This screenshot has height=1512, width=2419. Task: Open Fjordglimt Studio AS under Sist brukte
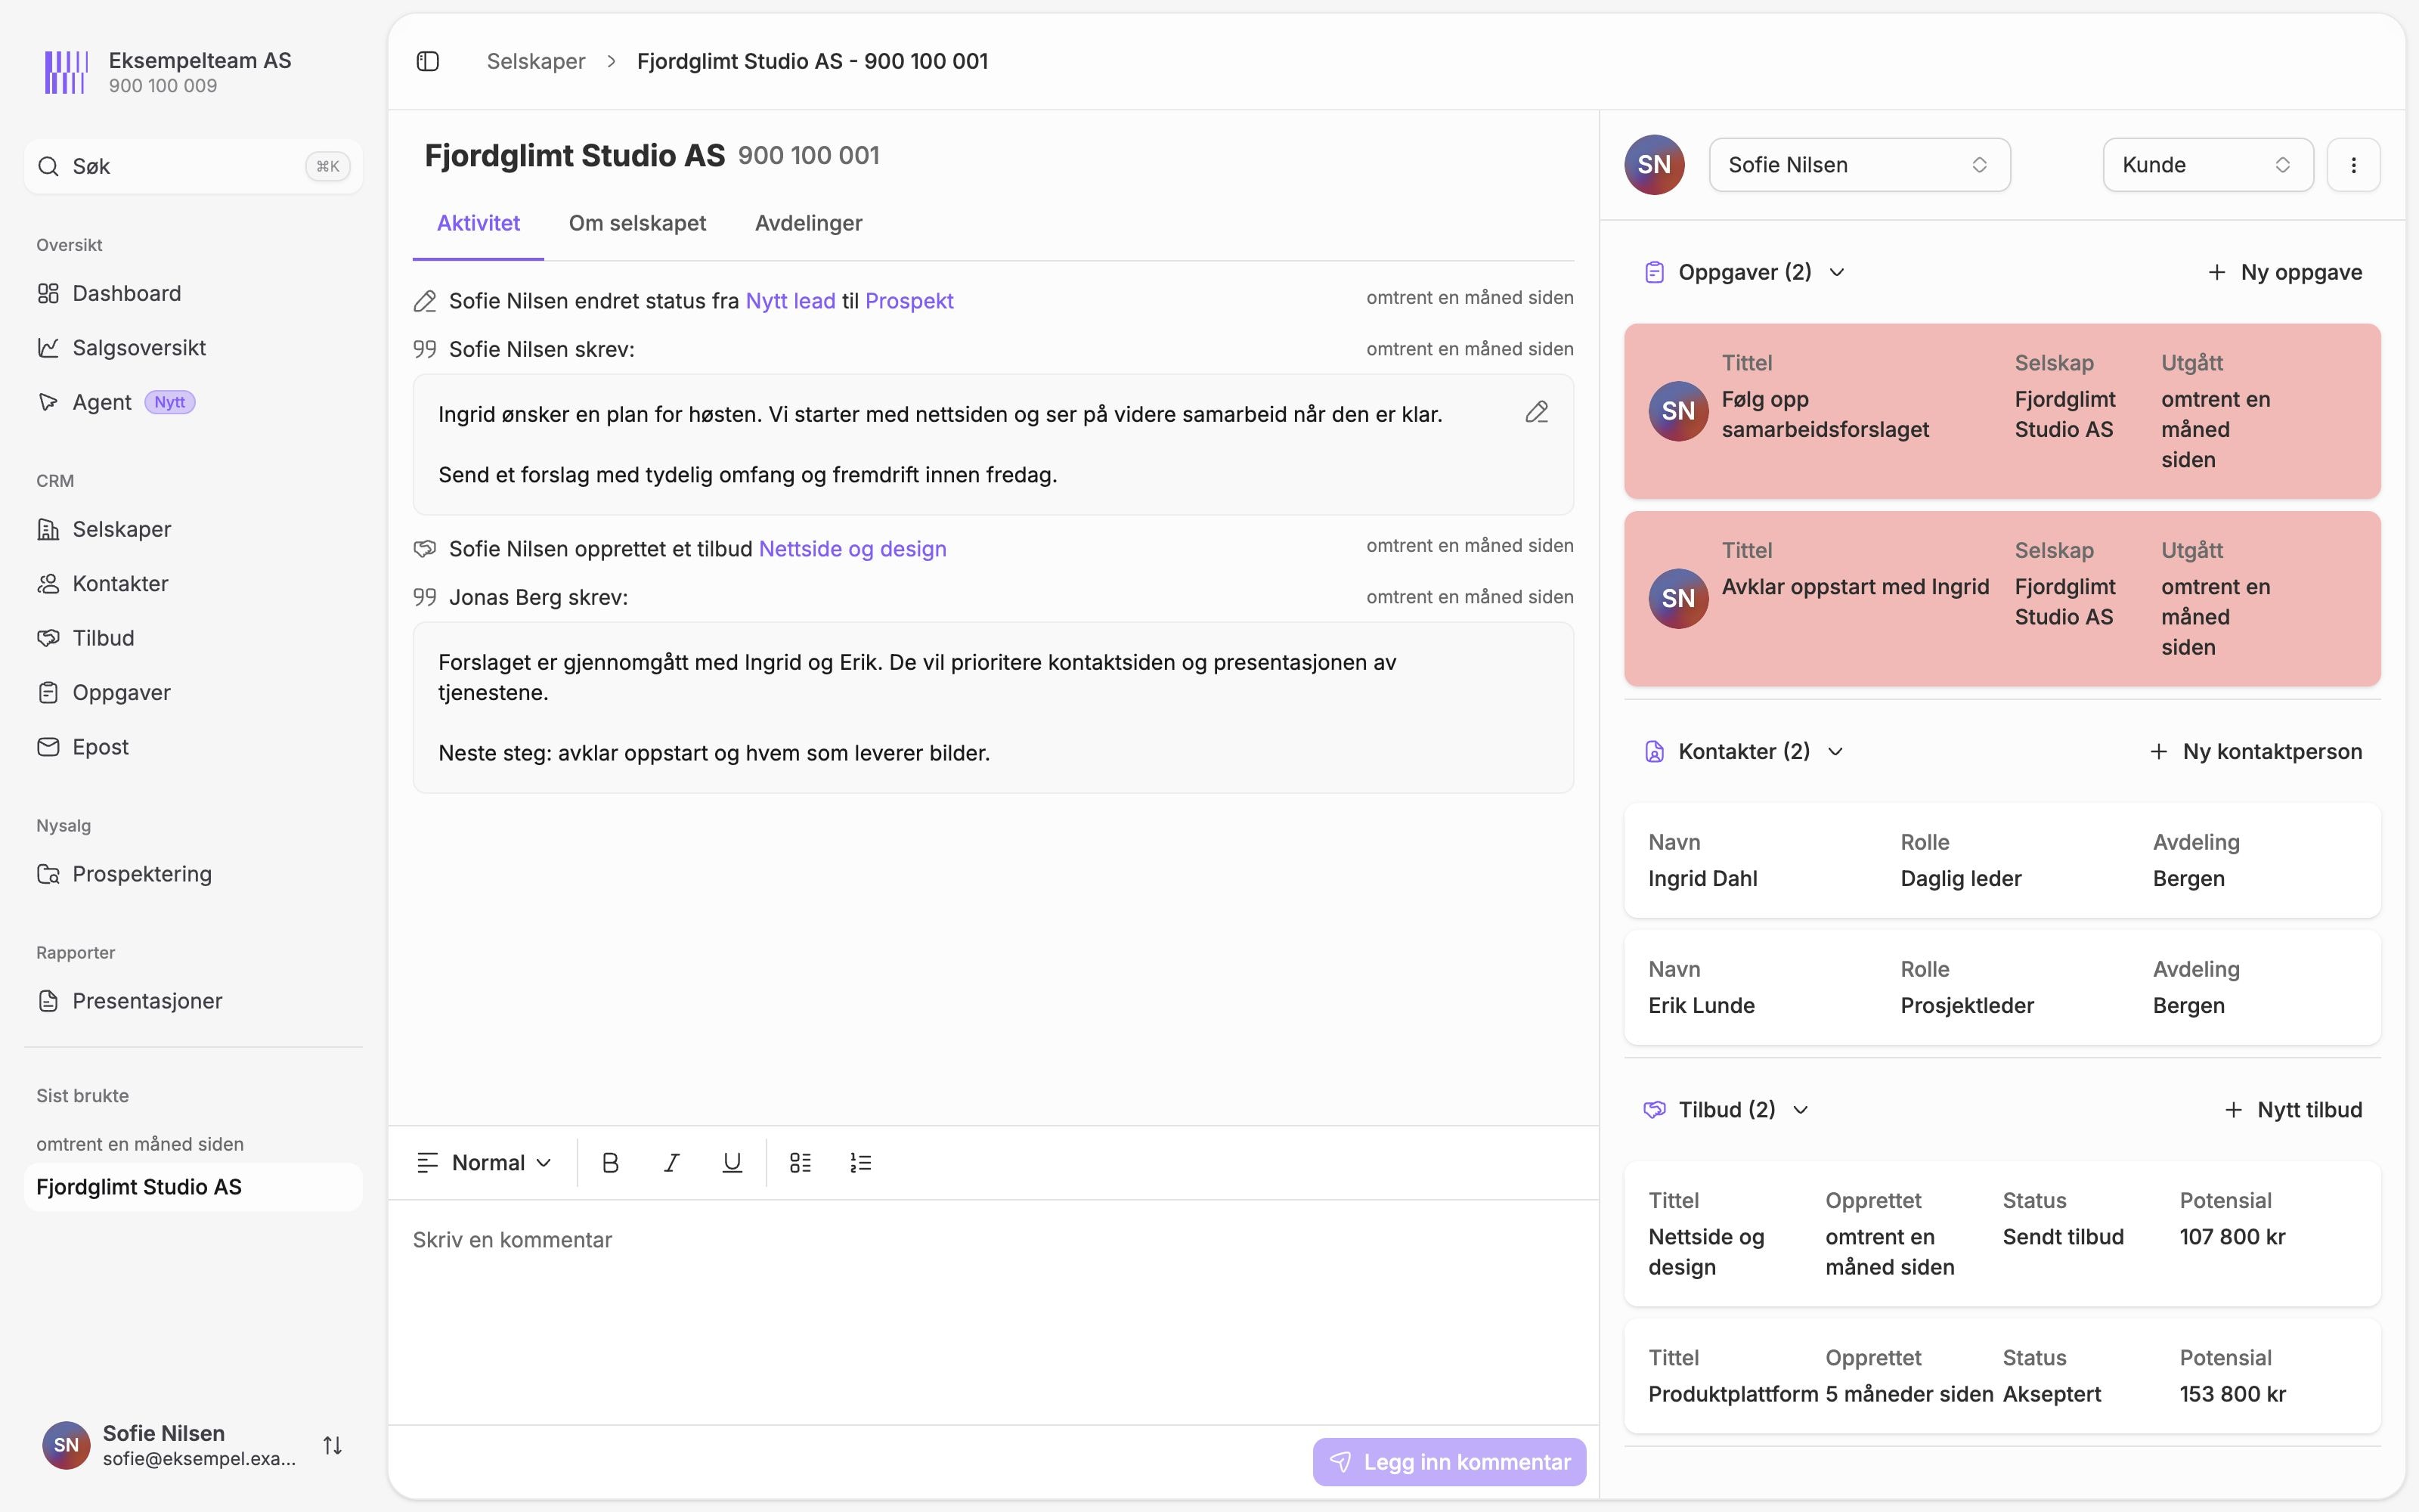pyautogui.click(x=194, y=1187)
